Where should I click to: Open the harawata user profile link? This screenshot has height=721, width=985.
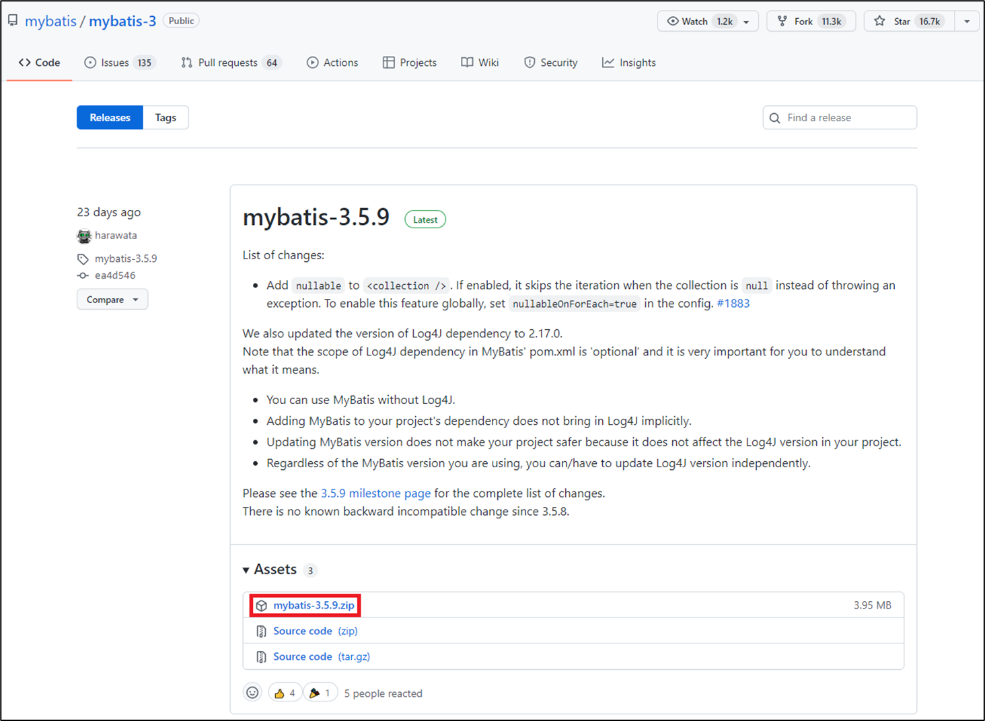point(116,236)
